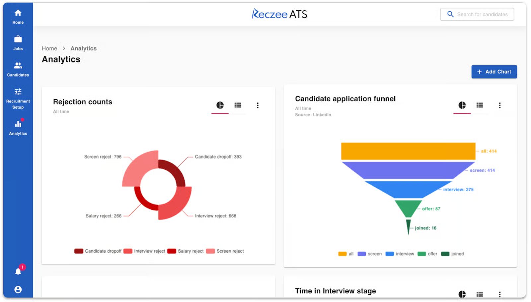Image resolution: width=531 pixels, height=302 pixels.
Task: Open the Analytics section in sidebar
Action: tap(18, 127)
